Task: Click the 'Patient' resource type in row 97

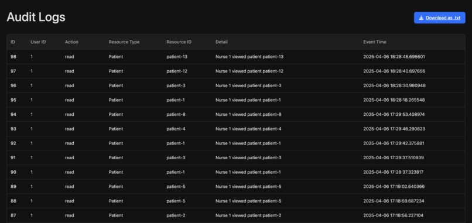Action: tap(116, 71)
